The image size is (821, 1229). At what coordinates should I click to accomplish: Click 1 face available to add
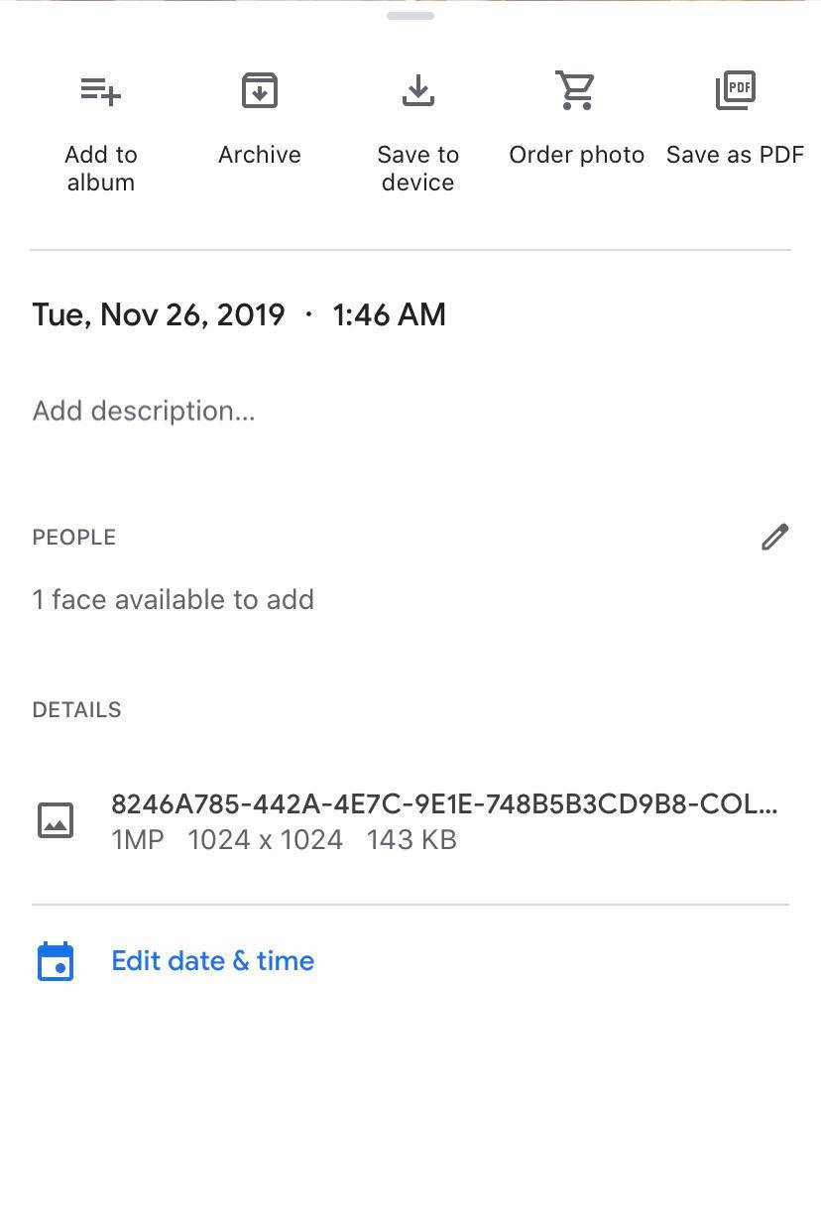click(x=174, y=599)
